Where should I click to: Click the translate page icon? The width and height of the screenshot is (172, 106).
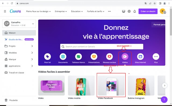146,3
